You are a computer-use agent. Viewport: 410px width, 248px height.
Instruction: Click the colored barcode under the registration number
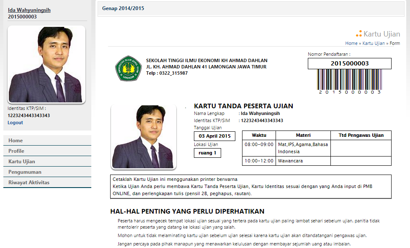coord(349,79)
